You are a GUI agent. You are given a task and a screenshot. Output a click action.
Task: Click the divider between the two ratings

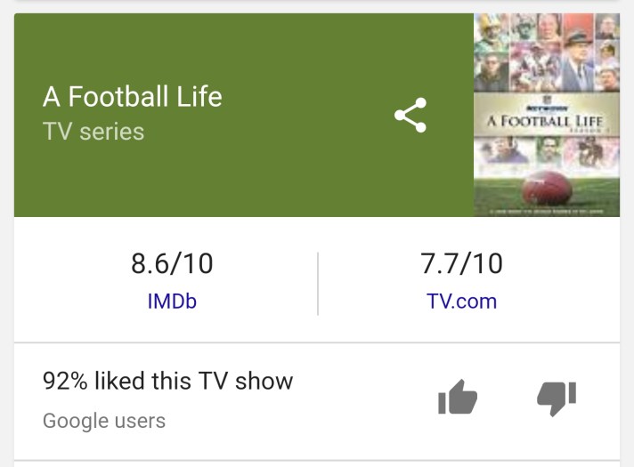click(x=317, y=283)
